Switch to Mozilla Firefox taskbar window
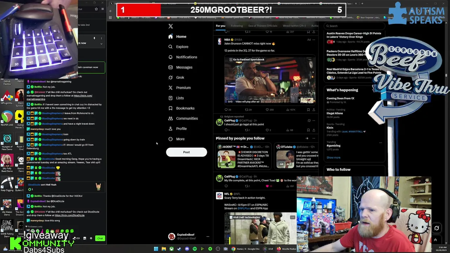The height and width of the screenshot is (253, 450). (287, 249)
